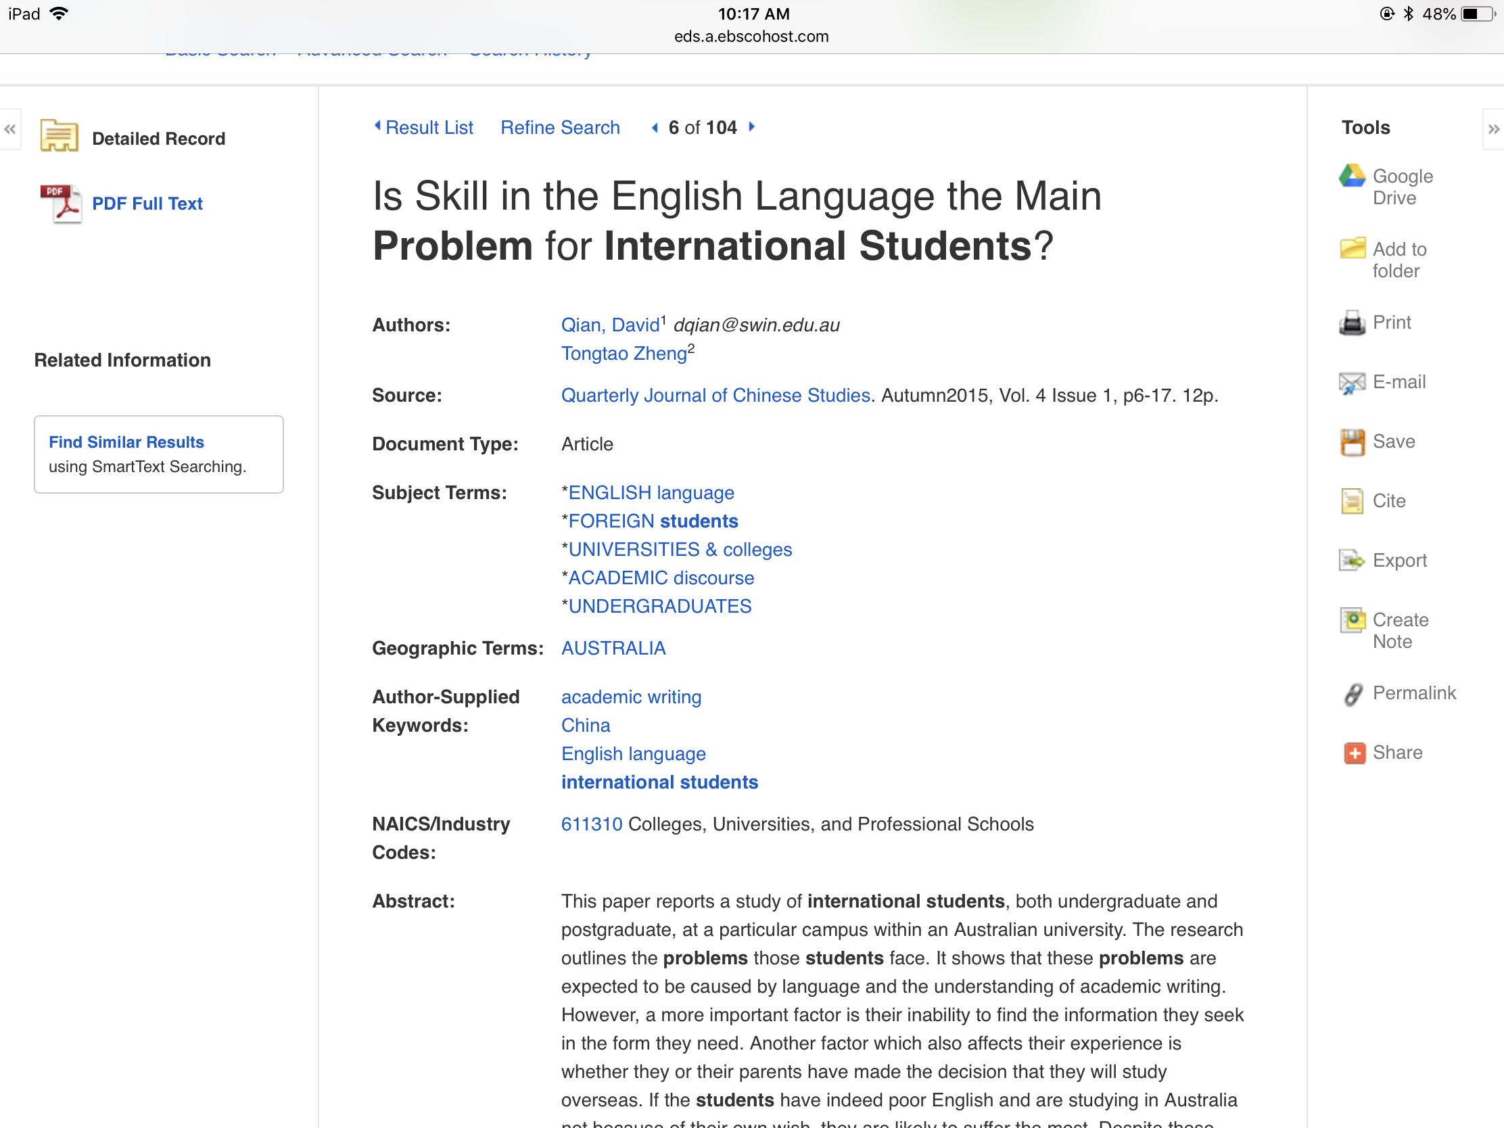Click academic writing keyword
1504x1128 pixels.
point(631,697)
